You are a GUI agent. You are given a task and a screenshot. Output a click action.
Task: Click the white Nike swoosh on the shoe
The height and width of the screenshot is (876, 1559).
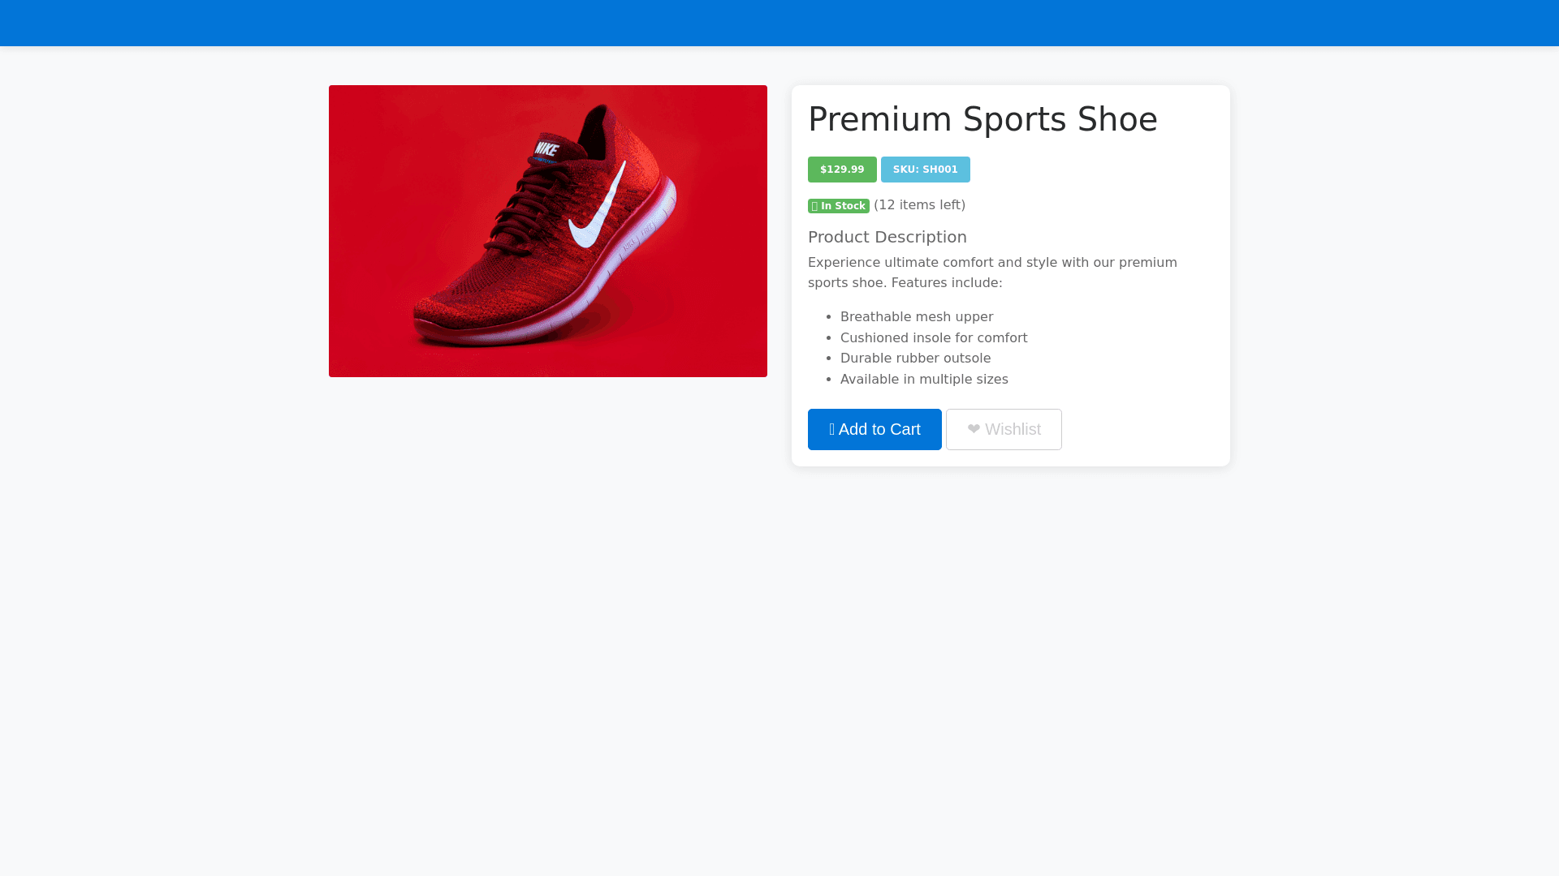[x=599, y=210]
